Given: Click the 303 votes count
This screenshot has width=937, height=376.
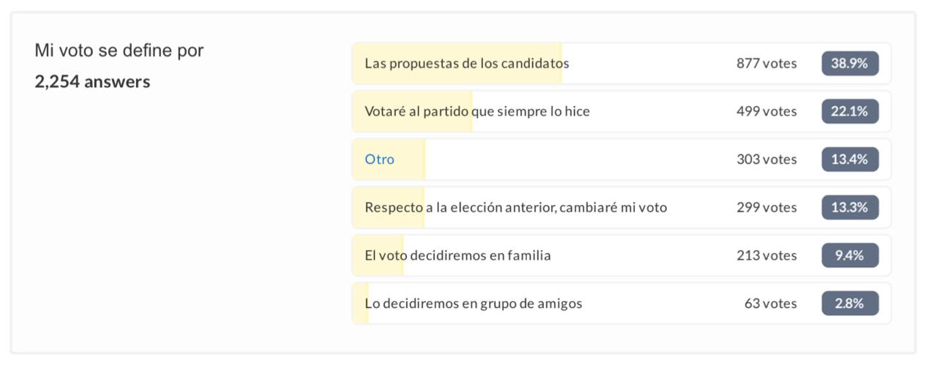Looking at the screenshot, I should [x=766, y=159].
